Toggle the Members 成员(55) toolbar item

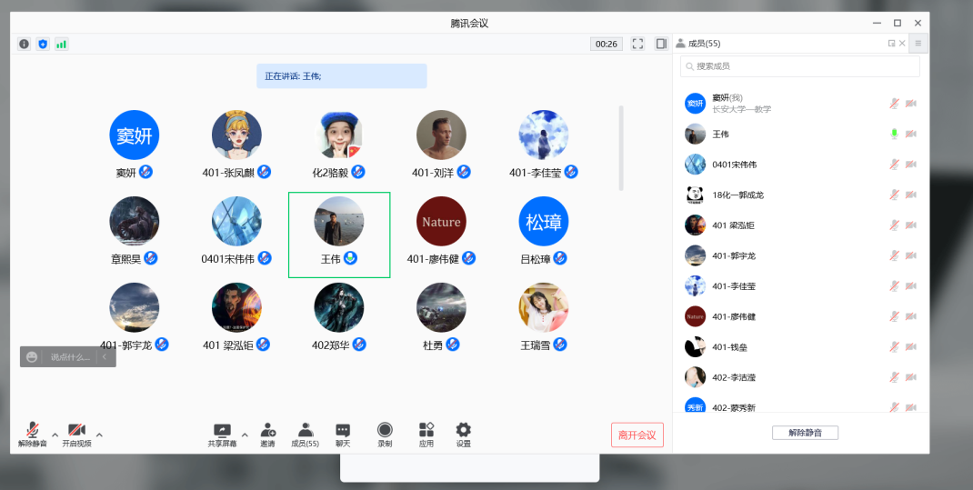point(305,434)
